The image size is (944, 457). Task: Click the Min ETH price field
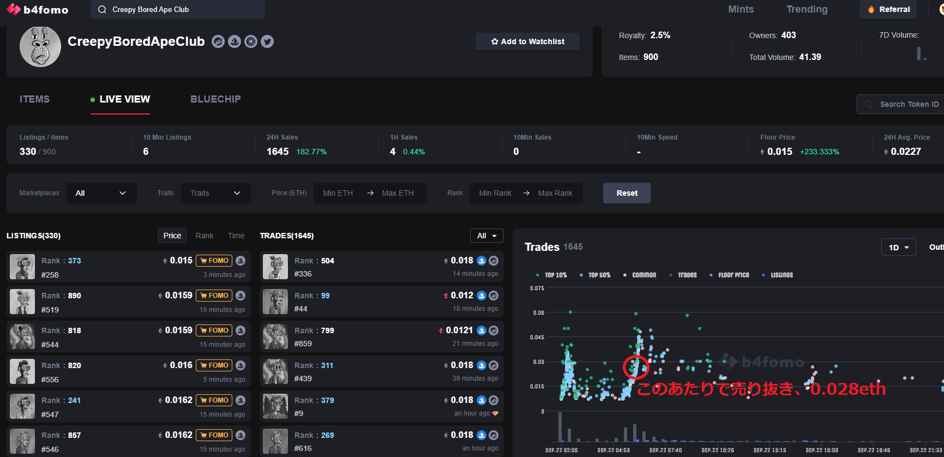[x=338, y=193]
